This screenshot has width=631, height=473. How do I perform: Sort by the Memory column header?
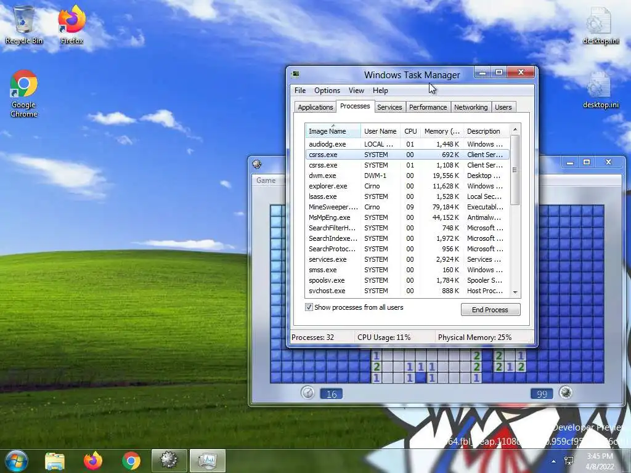tap(442, 131)
